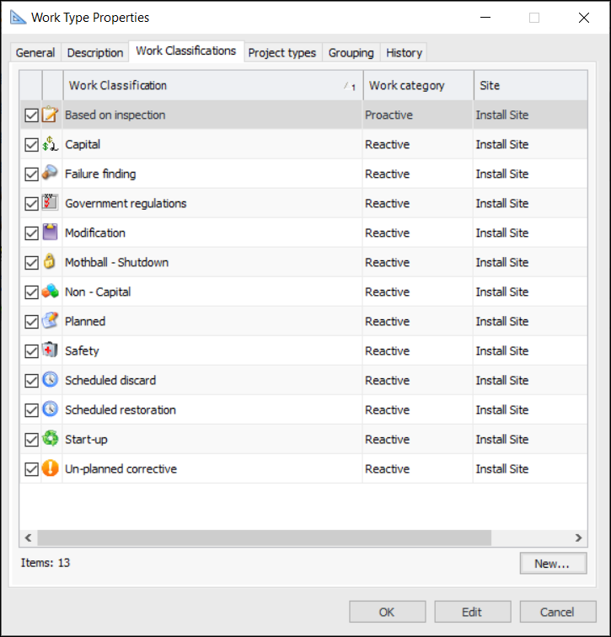Disable the Planned classification checkbox
The height and width of the screenshot is (637, 611).
[x=31, y=322]
